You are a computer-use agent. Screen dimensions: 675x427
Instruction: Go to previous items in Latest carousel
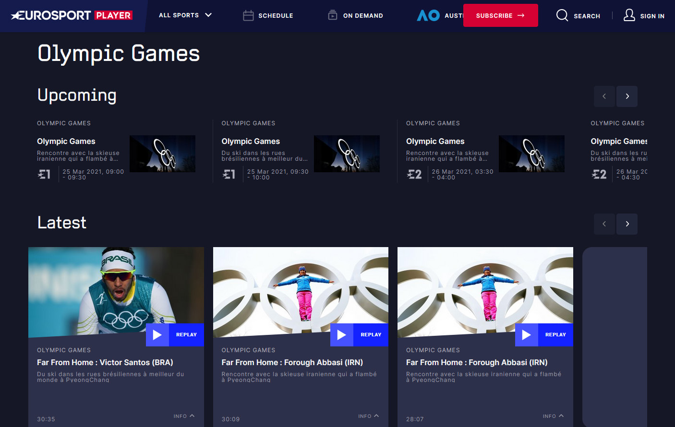(x=604, y=224)
